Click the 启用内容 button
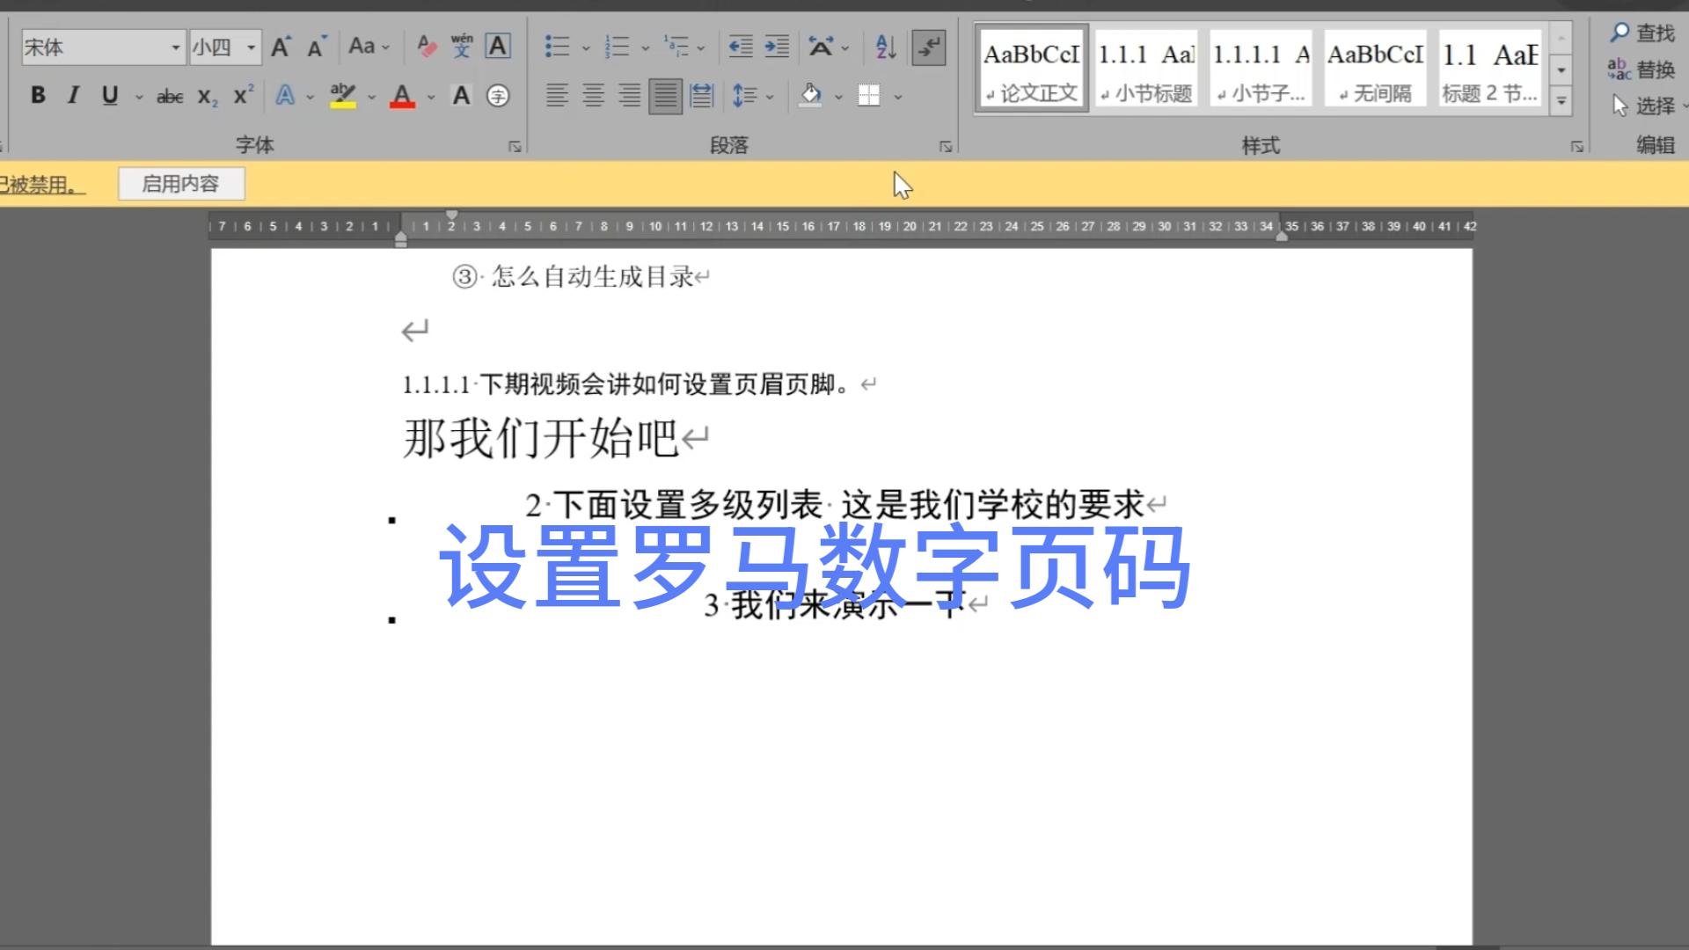 pos(180,184)
